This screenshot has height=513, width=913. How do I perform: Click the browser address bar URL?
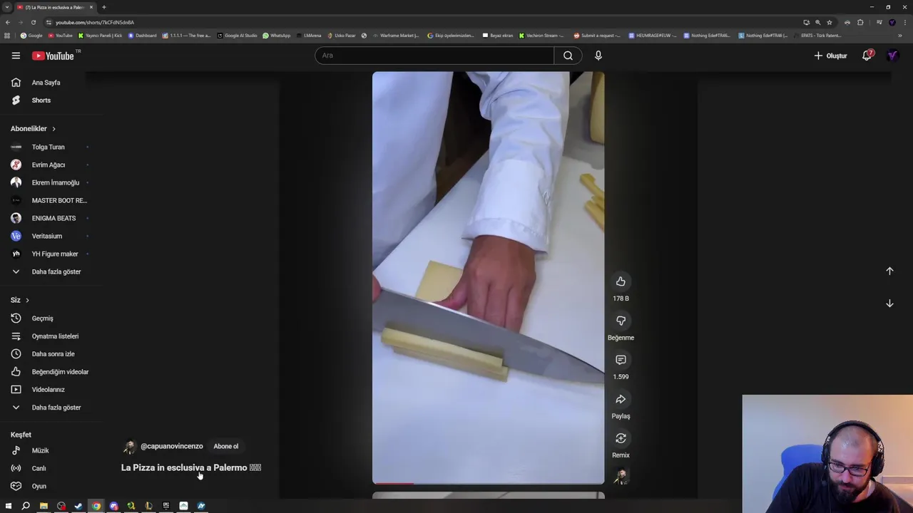pos(95,22)
